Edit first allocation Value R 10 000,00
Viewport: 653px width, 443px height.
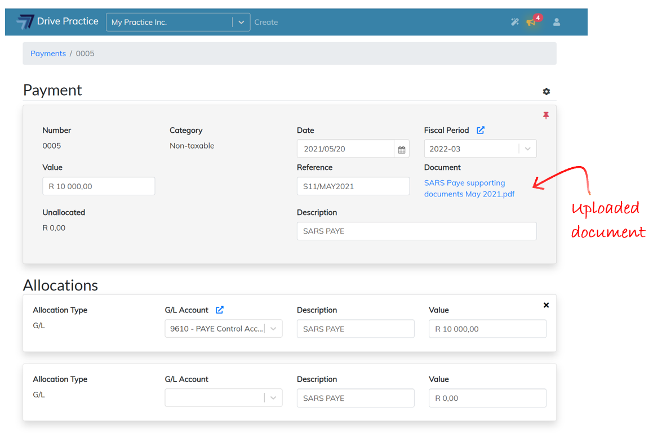487,329
